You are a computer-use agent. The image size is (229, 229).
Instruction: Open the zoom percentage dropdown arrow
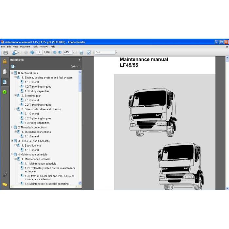74,52
